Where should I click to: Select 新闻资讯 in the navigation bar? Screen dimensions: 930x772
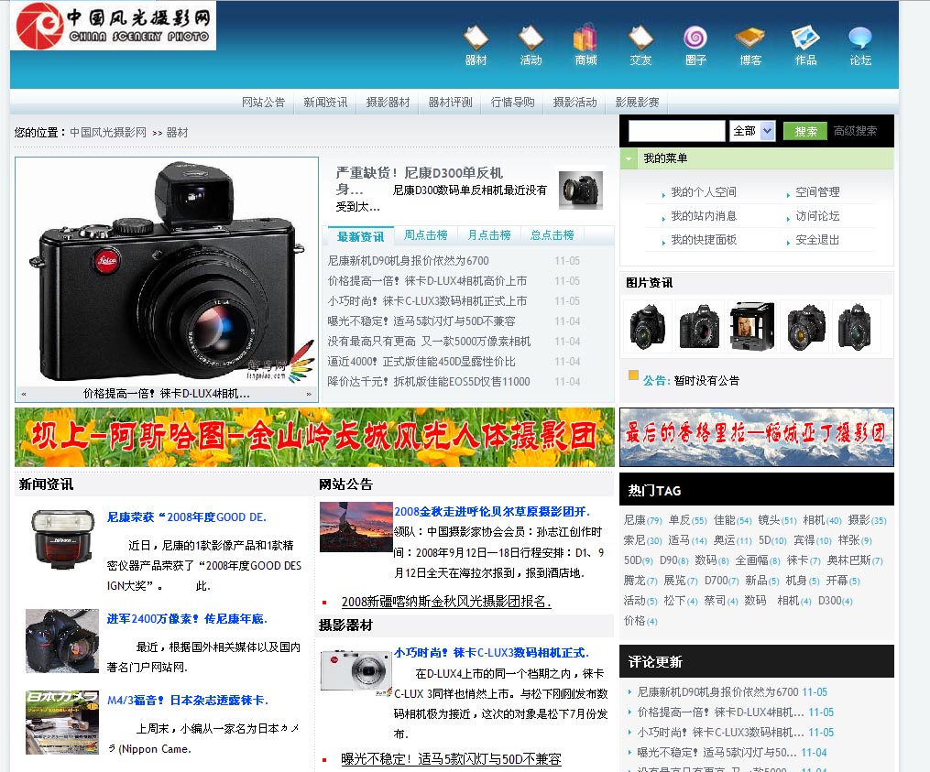tap(325, 102)
